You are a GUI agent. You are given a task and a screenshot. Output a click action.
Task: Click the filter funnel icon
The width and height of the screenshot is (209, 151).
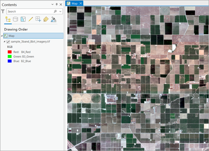click(3, 12)
